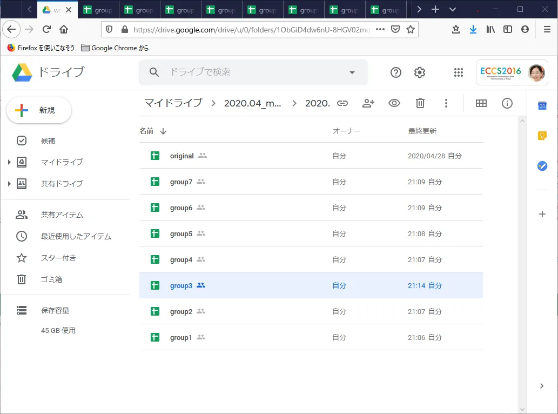The image size is (558, 414).
Task: Click the share with people icon
Action: [x=368, y=103]
